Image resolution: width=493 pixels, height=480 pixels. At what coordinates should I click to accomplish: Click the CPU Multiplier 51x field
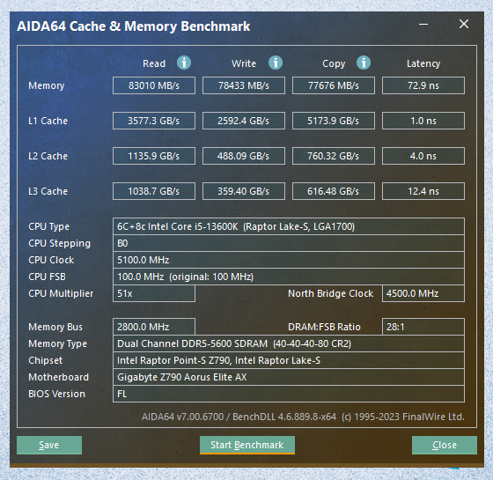click(154, 293)
